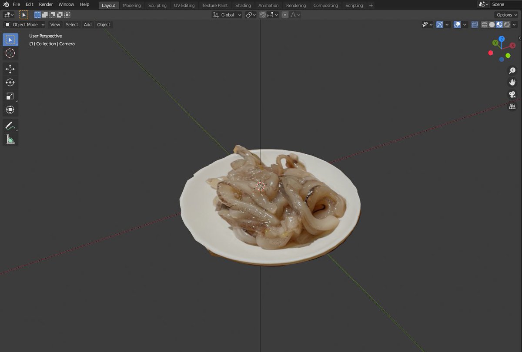
Task: Switch to Solid shading
Action: [492, 25]
